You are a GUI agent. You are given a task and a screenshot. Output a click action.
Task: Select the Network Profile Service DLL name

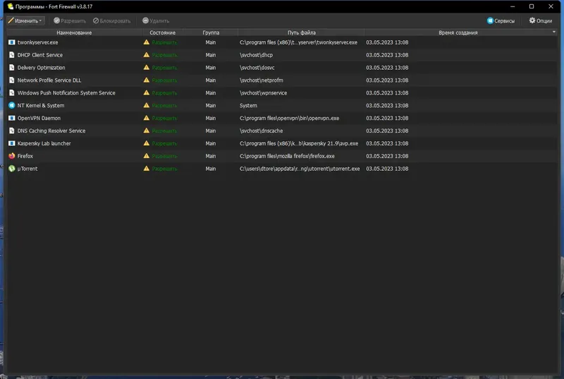coord(49,80)
